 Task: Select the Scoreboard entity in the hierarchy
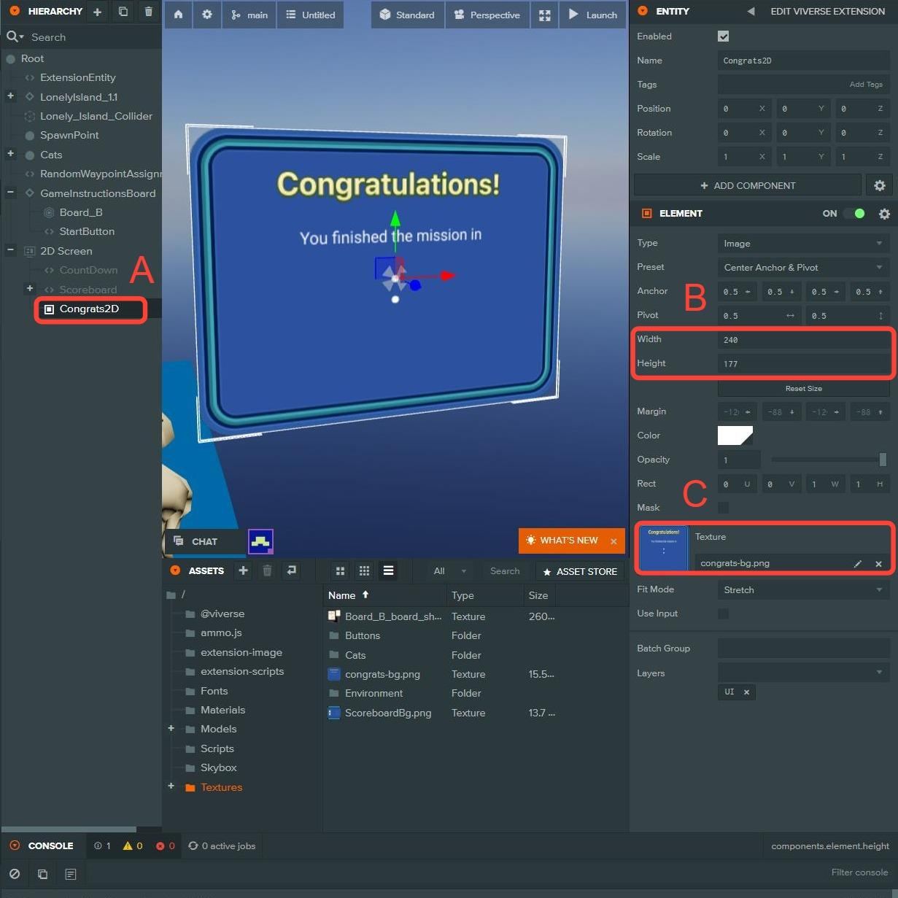point(88,290)
